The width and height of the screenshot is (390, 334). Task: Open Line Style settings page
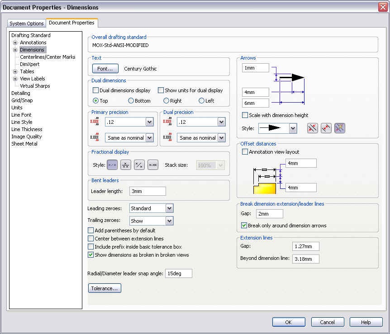tap(22, 122)
